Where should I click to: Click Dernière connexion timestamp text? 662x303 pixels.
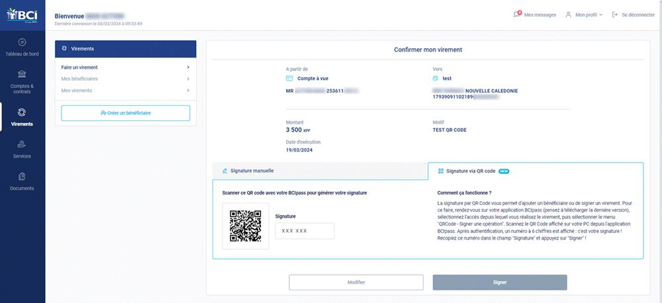(99, 24)
